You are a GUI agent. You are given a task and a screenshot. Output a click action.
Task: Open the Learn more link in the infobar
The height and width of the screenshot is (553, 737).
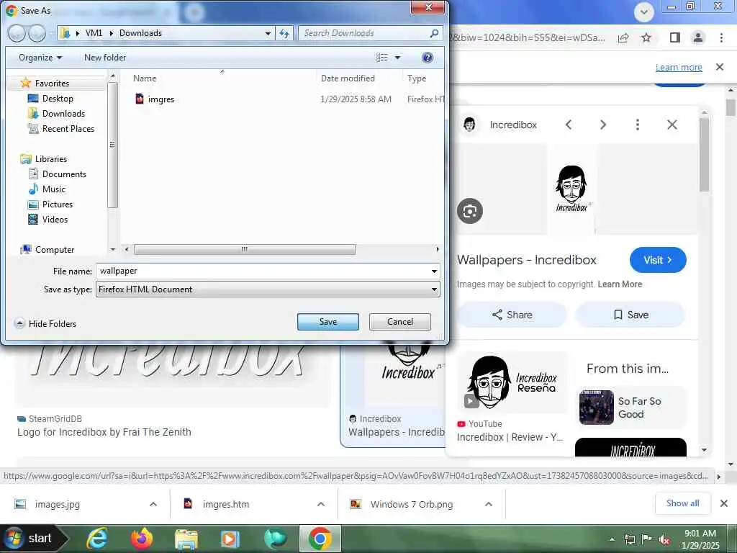pyautogui.click(x=679, y=67)
